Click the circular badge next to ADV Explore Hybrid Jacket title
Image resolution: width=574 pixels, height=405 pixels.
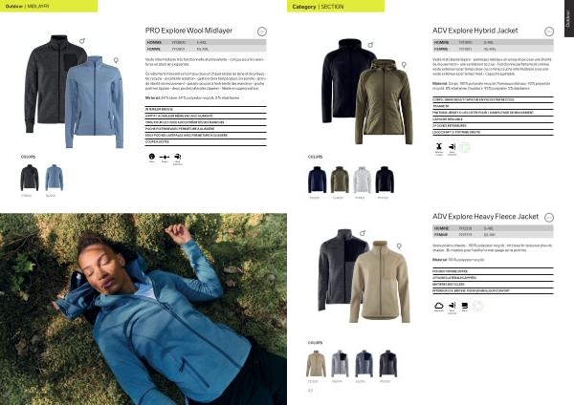(549, 32)
